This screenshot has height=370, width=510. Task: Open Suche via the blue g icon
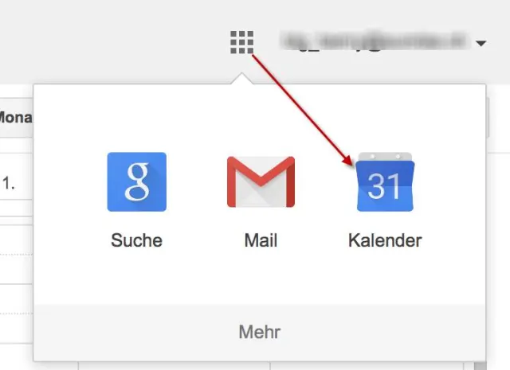(x=136, y=182)
